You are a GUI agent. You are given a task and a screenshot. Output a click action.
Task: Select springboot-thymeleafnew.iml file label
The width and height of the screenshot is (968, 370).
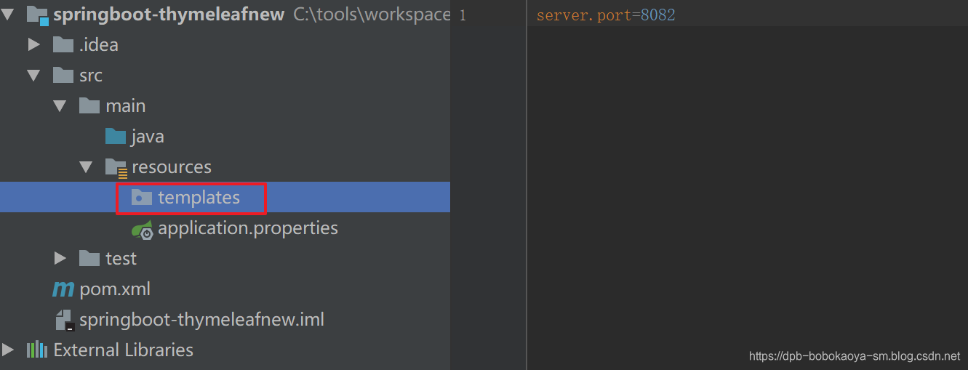pos(201,320)
